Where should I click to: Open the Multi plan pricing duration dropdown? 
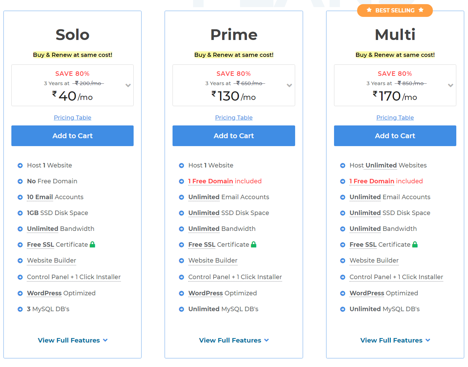[x=450, y=85]
